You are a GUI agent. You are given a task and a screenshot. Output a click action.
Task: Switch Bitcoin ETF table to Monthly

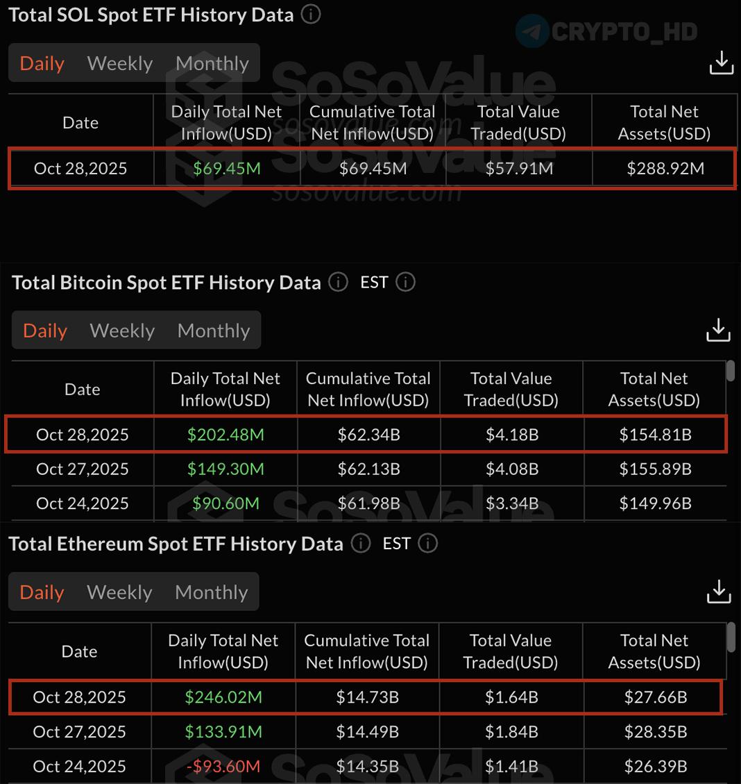point(214,331)
